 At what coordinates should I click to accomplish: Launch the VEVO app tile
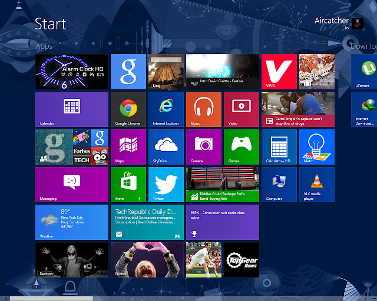pos(279,72)
